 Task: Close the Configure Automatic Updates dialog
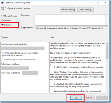coord(106,3)
